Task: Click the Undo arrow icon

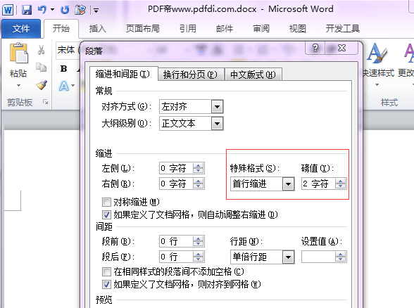Action: [42, 10]
